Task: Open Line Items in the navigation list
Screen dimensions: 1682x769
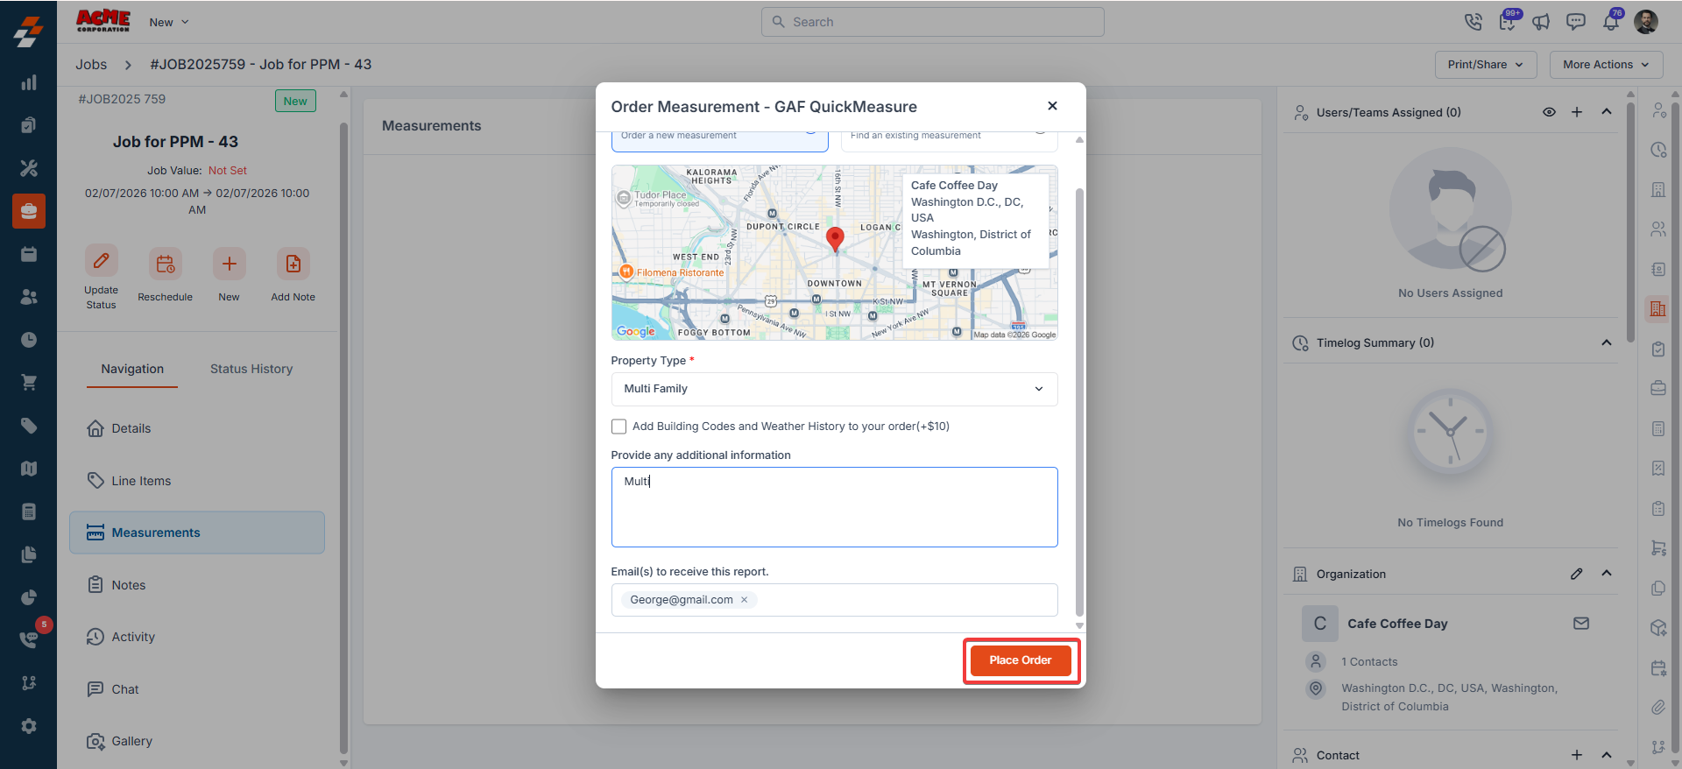Action: (x=197, y=481)
